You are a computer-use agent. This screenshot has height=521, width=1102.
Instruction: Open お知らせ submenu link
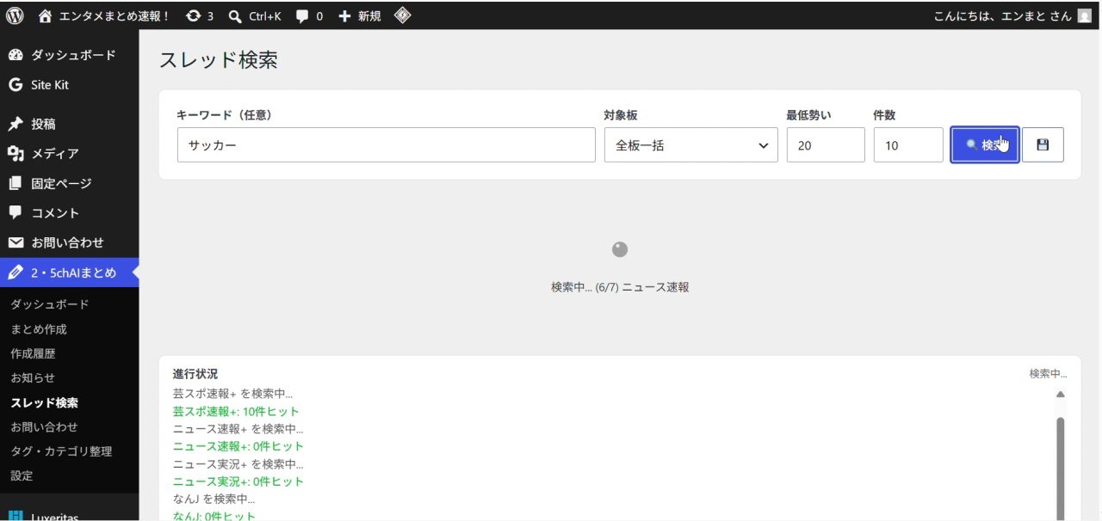[33, 377]
